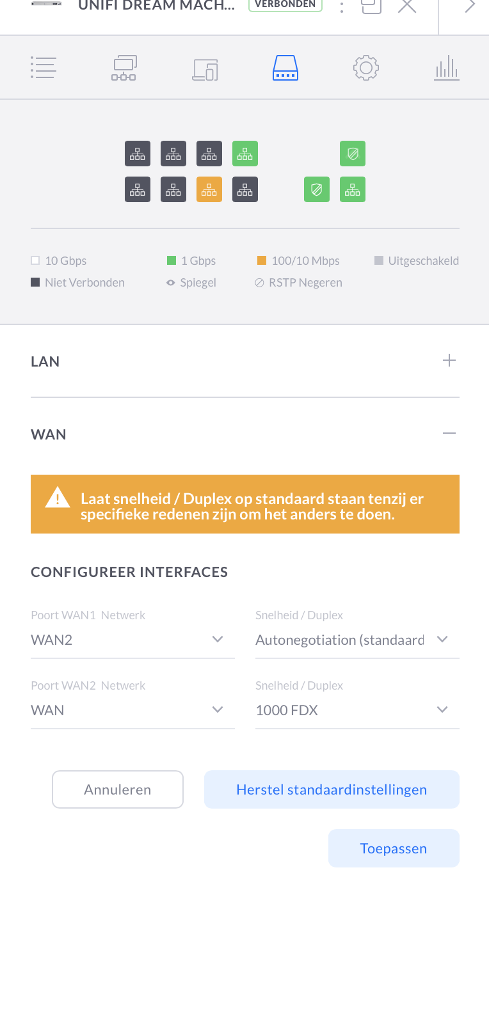Select the highlighted device ports icon
489x1021 pixels.
coord(285,67)
